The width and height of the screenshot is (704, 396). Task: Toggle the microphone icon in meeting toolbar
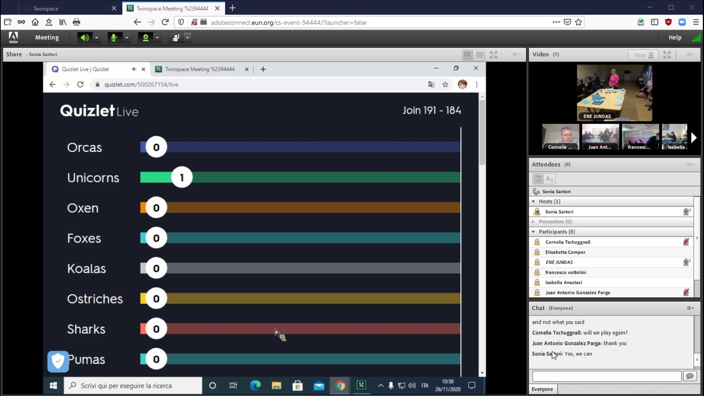tap(114, 37)
